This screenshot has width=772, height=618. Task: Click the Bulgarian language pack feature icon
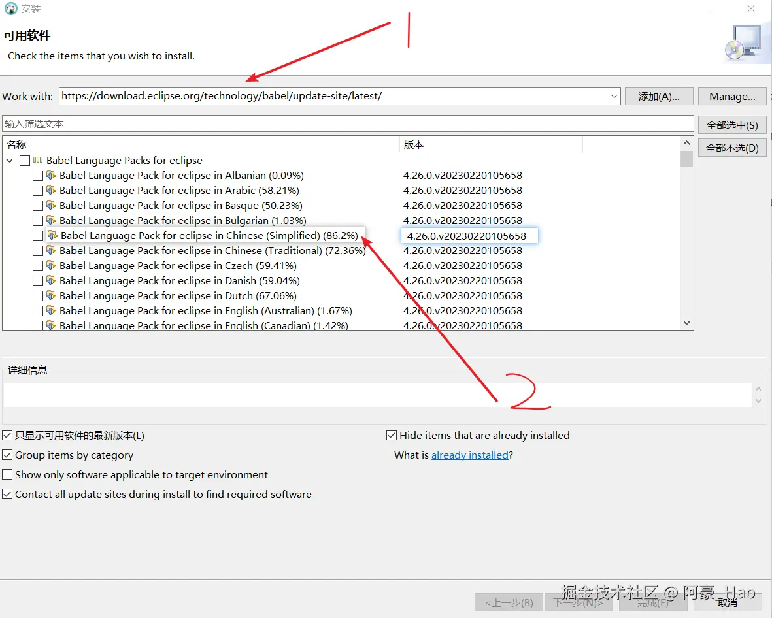[x=51, y=220]
